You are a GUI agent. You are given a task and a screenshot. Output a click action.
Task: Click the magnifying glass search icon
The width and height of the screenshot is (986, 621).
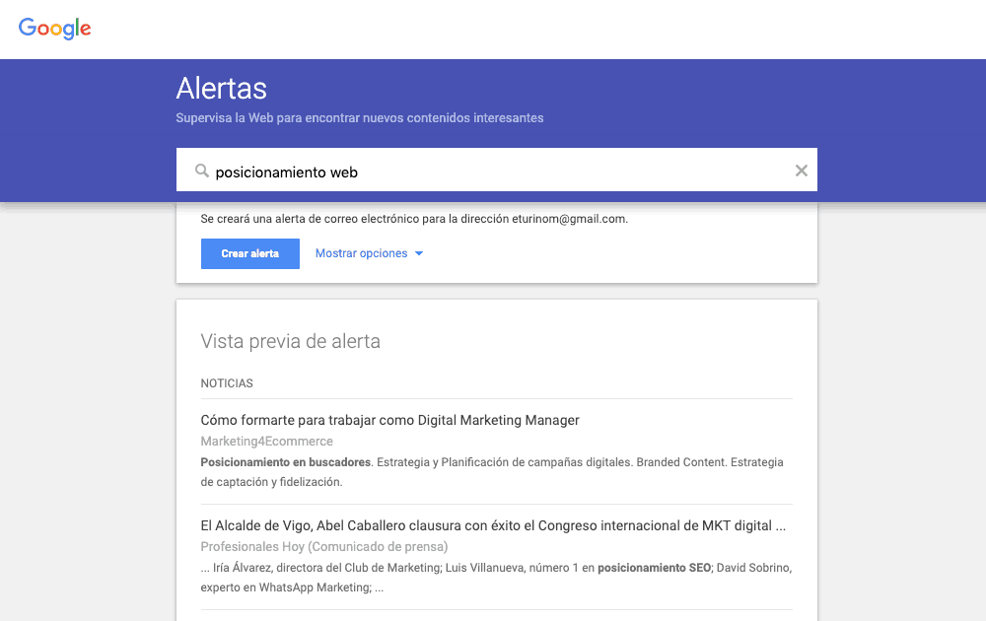[201, 172]
